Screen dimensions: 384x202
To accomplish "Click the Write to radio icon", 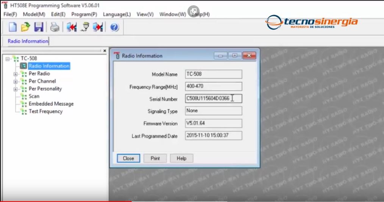I will (x=98, y=27).
